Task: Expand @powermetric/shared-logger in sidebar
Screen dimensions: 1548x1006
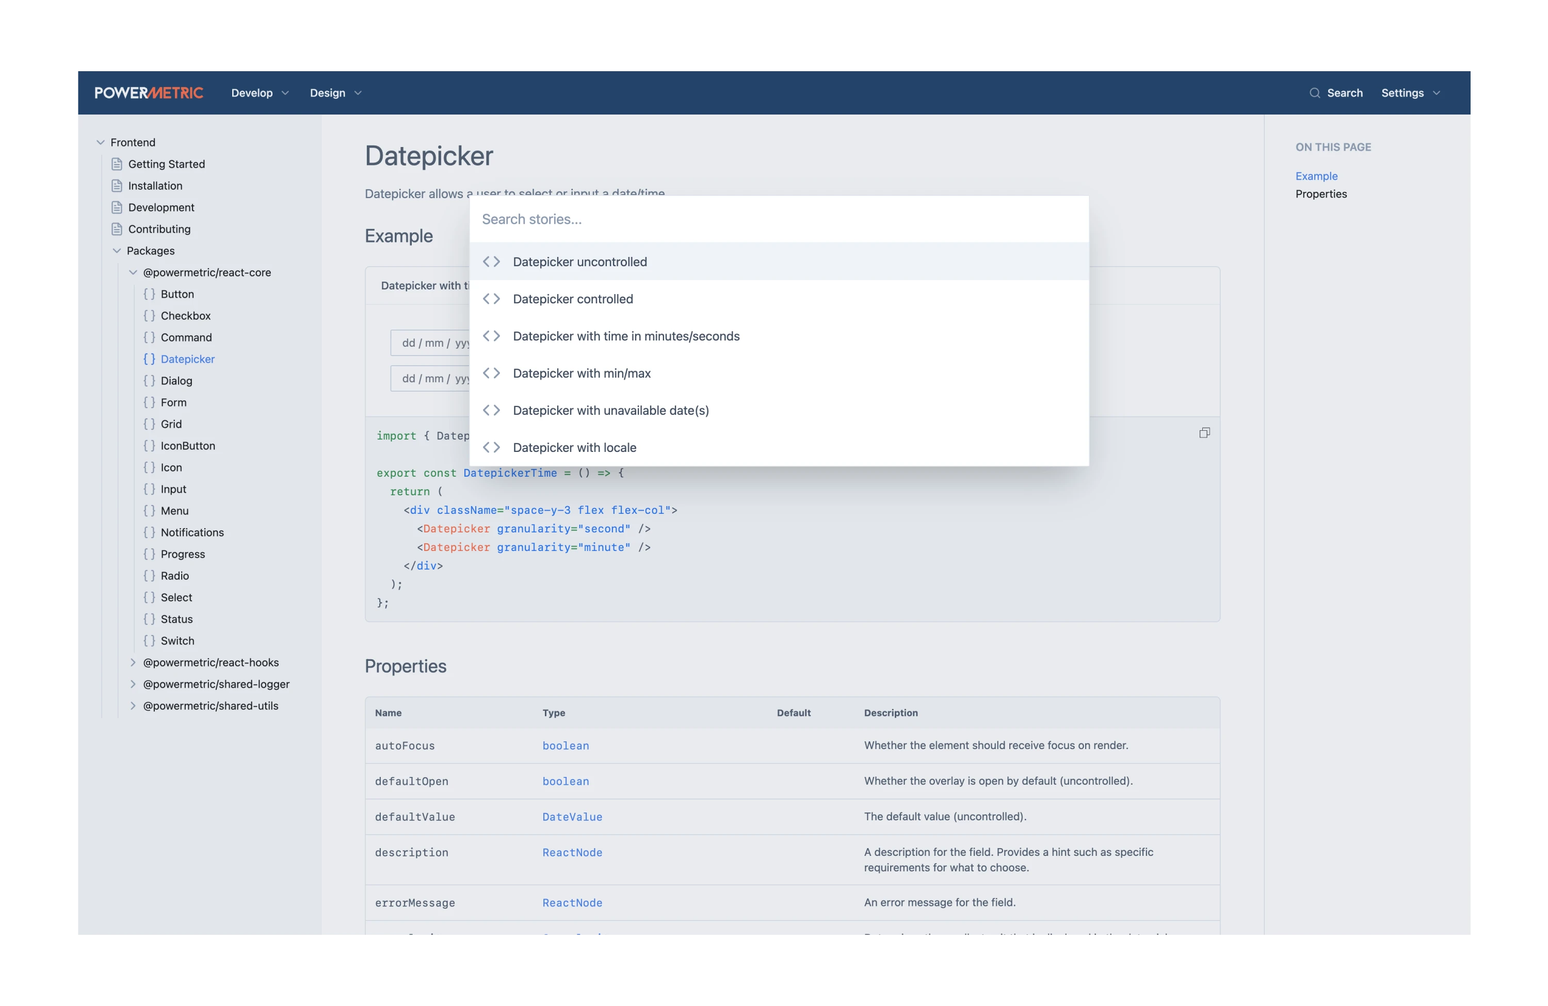Action: pos(133,684)
